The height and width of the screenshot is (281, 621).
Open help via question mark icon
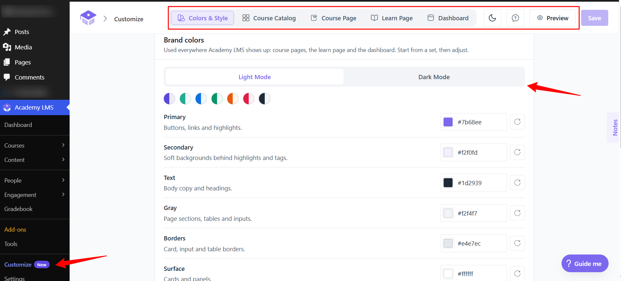click(x=515, y=18)
